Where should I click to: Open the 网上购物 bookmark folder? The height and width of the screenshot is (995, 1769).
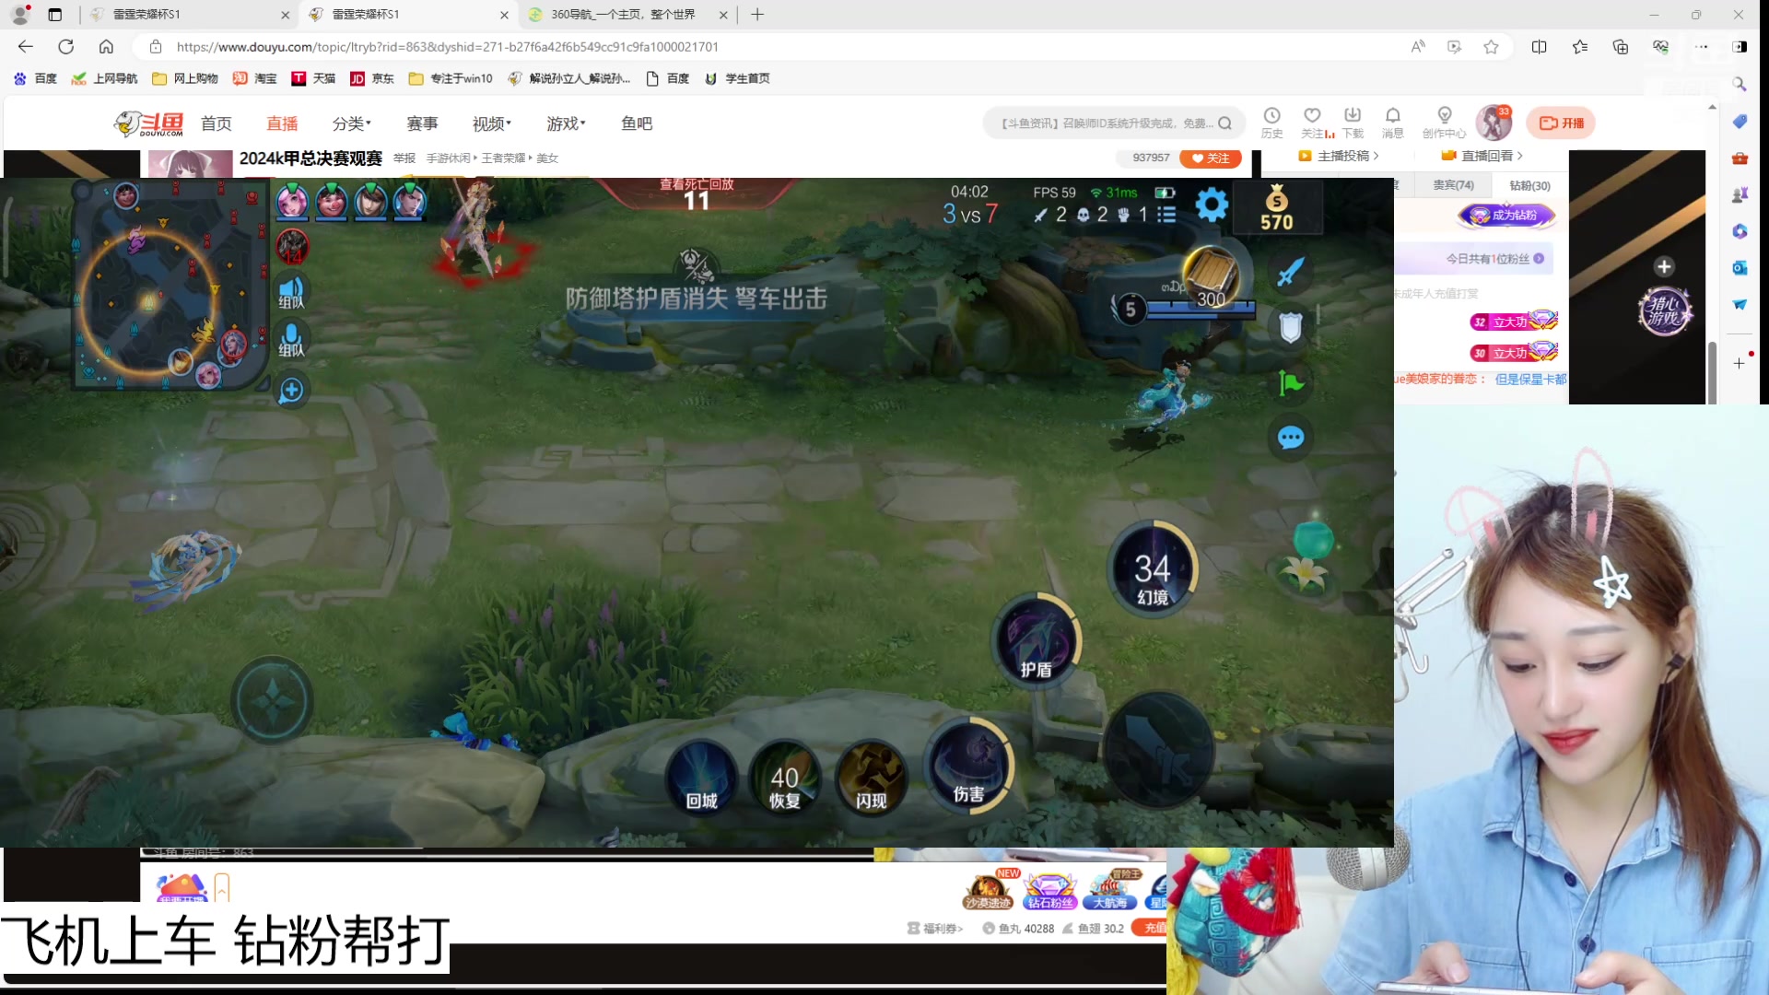185,78
